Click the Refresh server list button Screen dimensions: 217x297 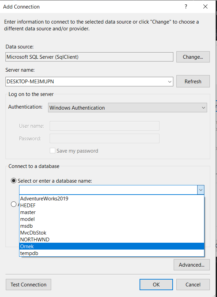(x=193, y=81)
